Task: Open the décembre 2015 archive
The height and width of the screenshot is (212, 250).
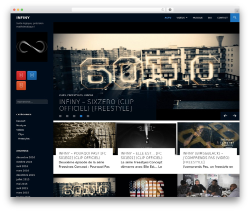Action: [x=25, y=175]
